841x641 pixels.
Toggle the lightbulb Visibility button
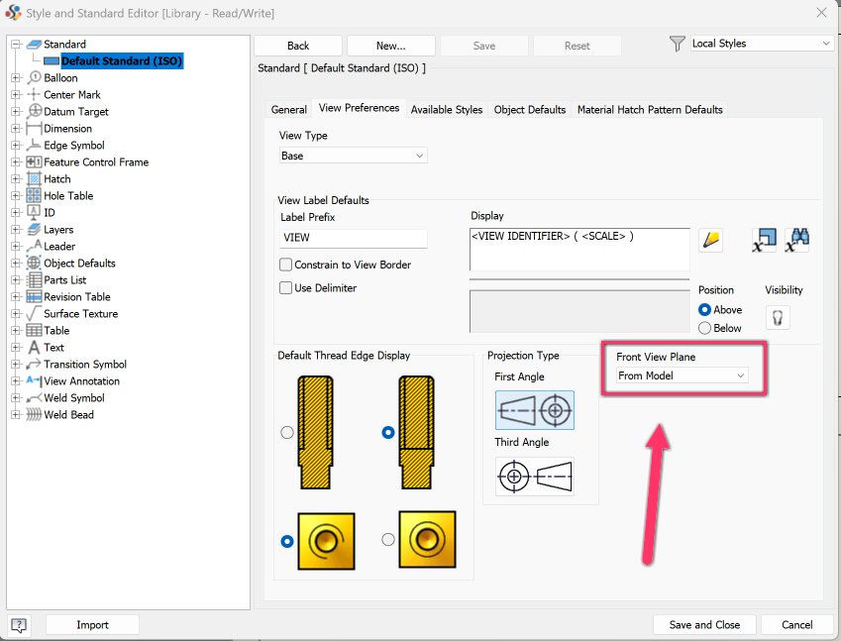click(x=779, y=315)
